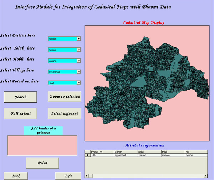Image resolution: width=214 pixels, height=180 pixels.
Task: Click the attribute table scroll right arrow
Action: pyautogui.click(x=206, y=176)
